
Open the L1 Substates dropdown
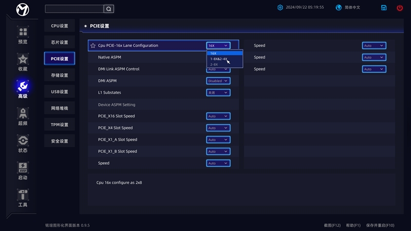point(218,92)
